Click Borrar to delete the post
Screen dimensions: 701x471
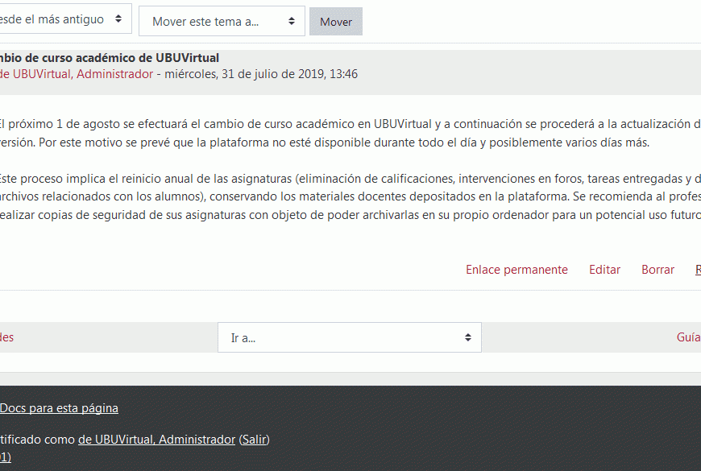coord(657,270)
